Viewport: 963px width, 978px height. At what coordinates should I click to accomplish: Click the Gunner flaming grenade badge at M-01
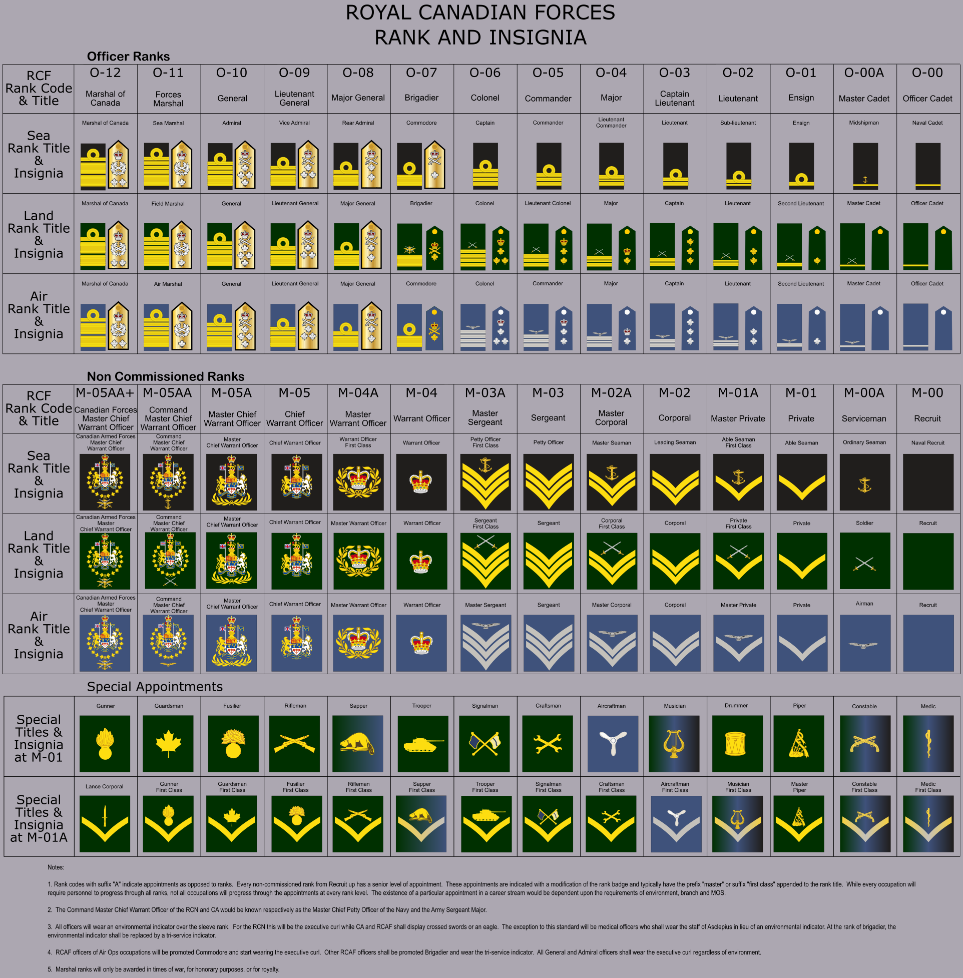coord(105,743)
